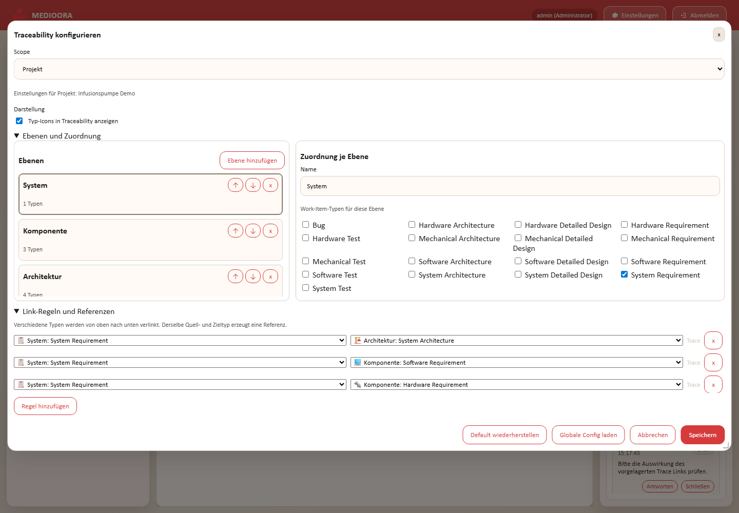
Task: Remove rule targeting Komponente: Hardware Requirement
Action: click(x=713, y=385)
